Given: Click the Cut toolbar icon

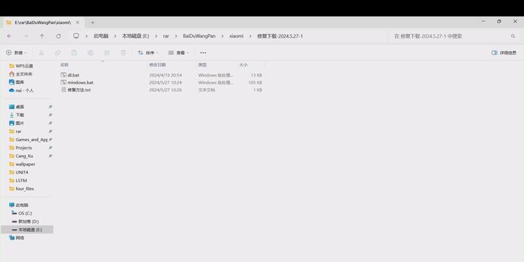Looking at the screenshot, I should click(41, 53).
